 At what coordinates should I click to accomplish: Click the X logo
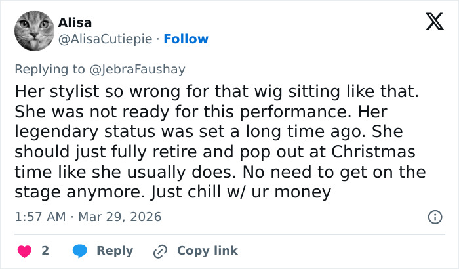(430, 23)
